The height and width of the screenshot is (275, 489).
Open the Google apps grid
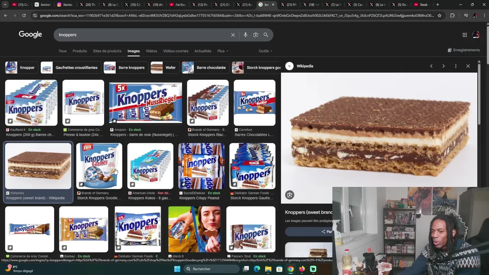(x=465, y=35)
